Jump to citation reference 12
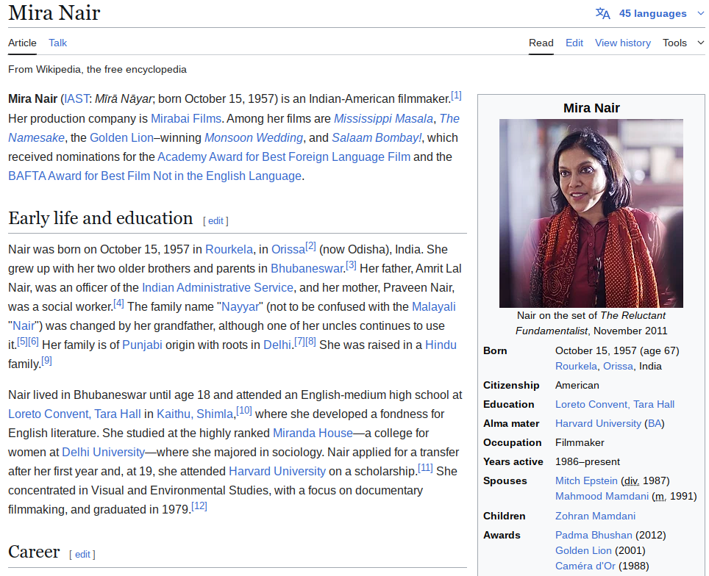Screen dimensions: 709x576 pyautogui.click(x=199, y=506)
